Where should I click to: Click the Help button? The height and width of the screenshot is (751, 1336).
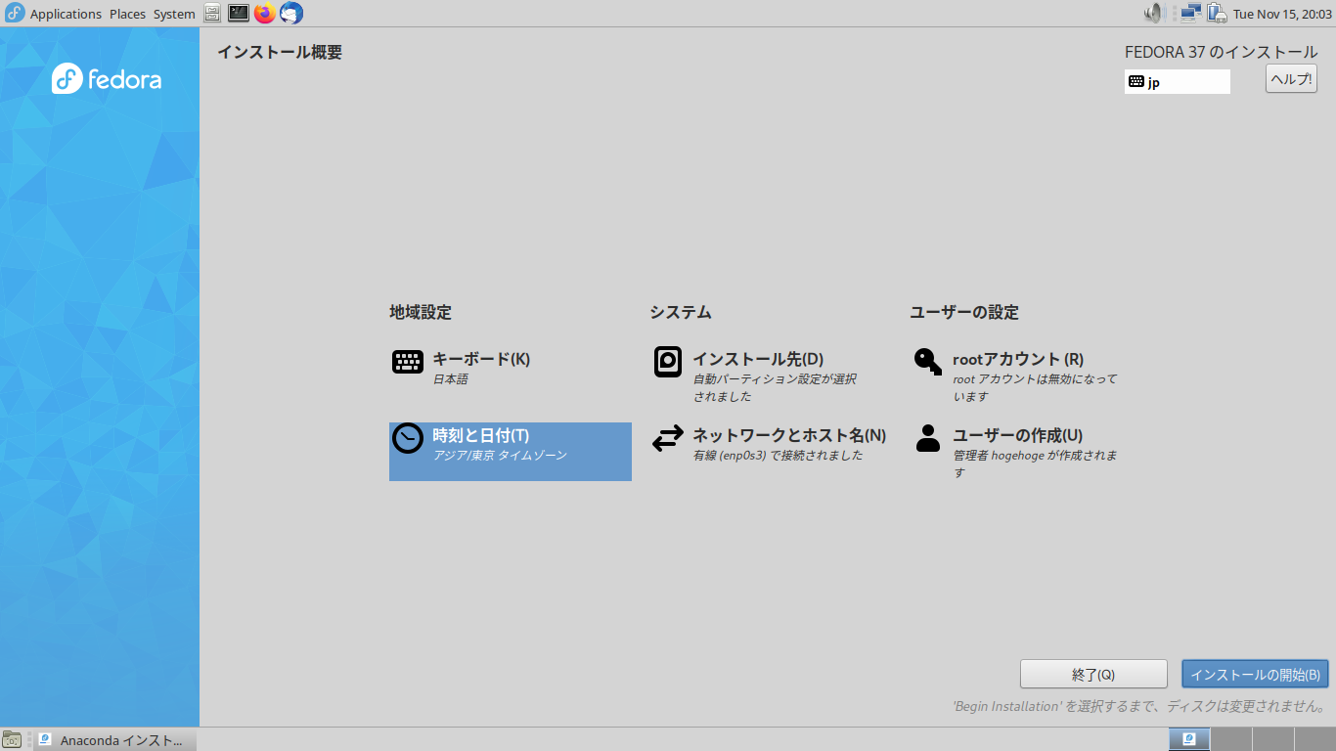pyautogui.click(x=1291, y=79)
